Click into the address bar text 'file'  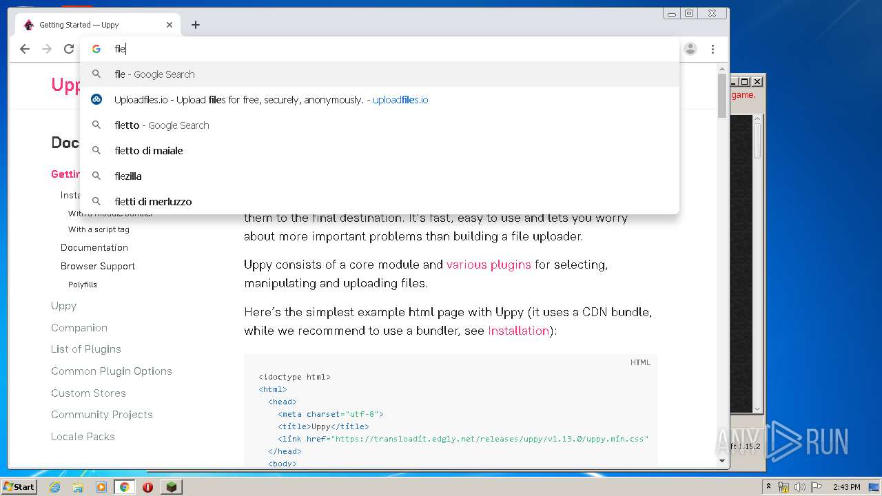(x=120, y=49)
